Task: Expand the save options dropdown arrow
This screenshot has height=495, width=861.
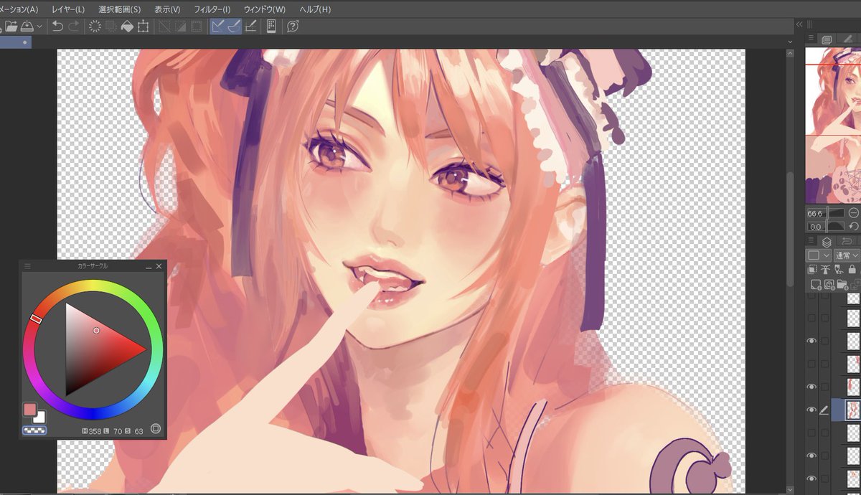Action: (x=39, y=27)
